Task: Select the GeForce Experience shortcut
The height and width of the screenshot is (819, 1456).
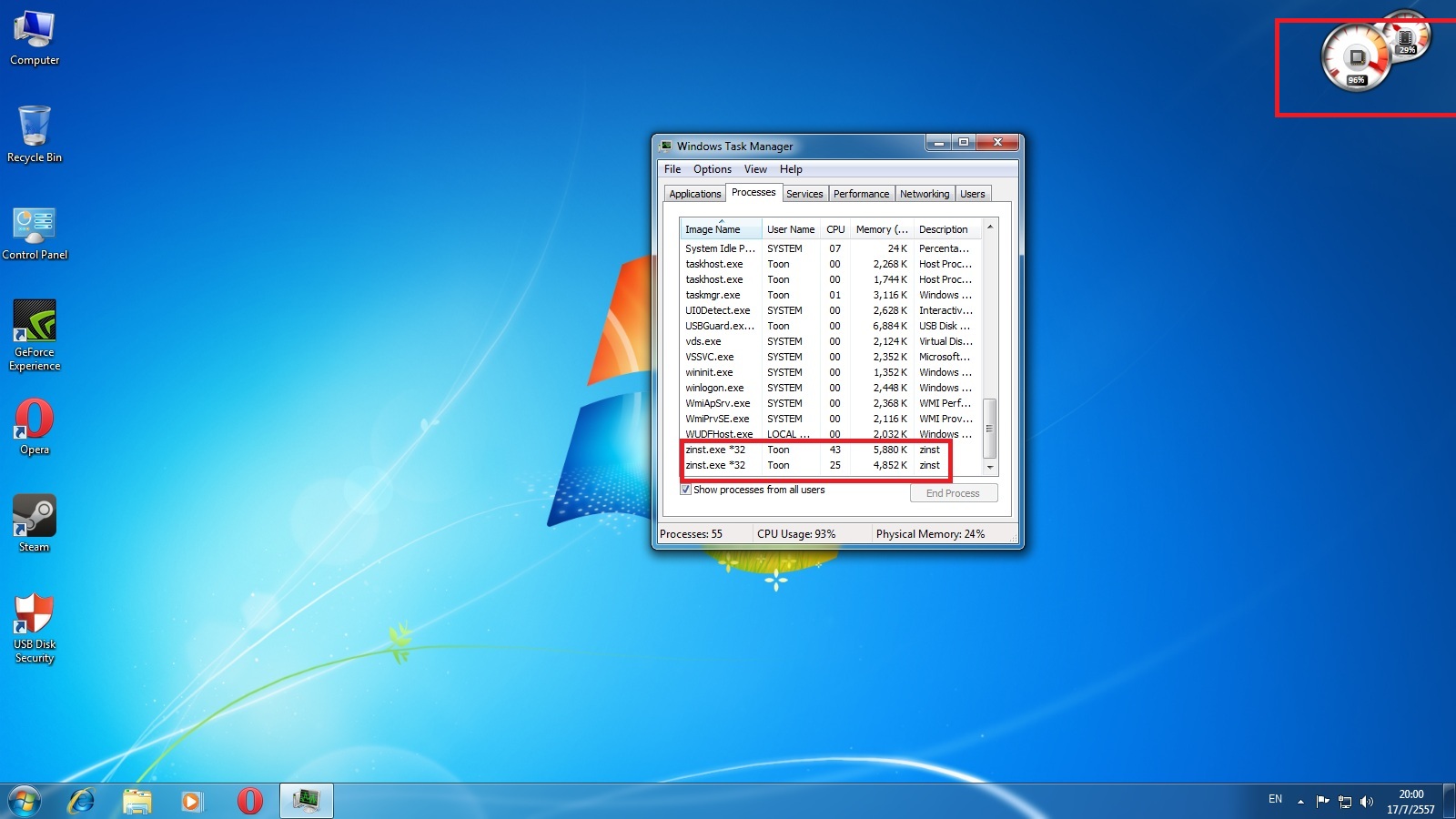Action: [35, 336]
